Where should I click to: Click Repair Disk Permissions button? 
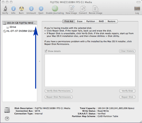pyautogui.click(x=59, y=97)
